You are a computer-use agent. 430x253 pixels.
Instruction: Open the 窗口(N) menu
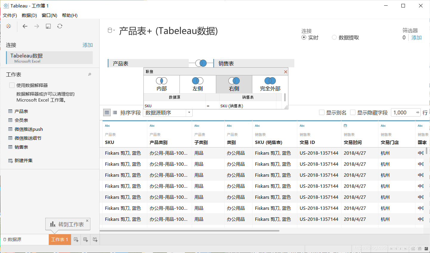tap(50, 15)
